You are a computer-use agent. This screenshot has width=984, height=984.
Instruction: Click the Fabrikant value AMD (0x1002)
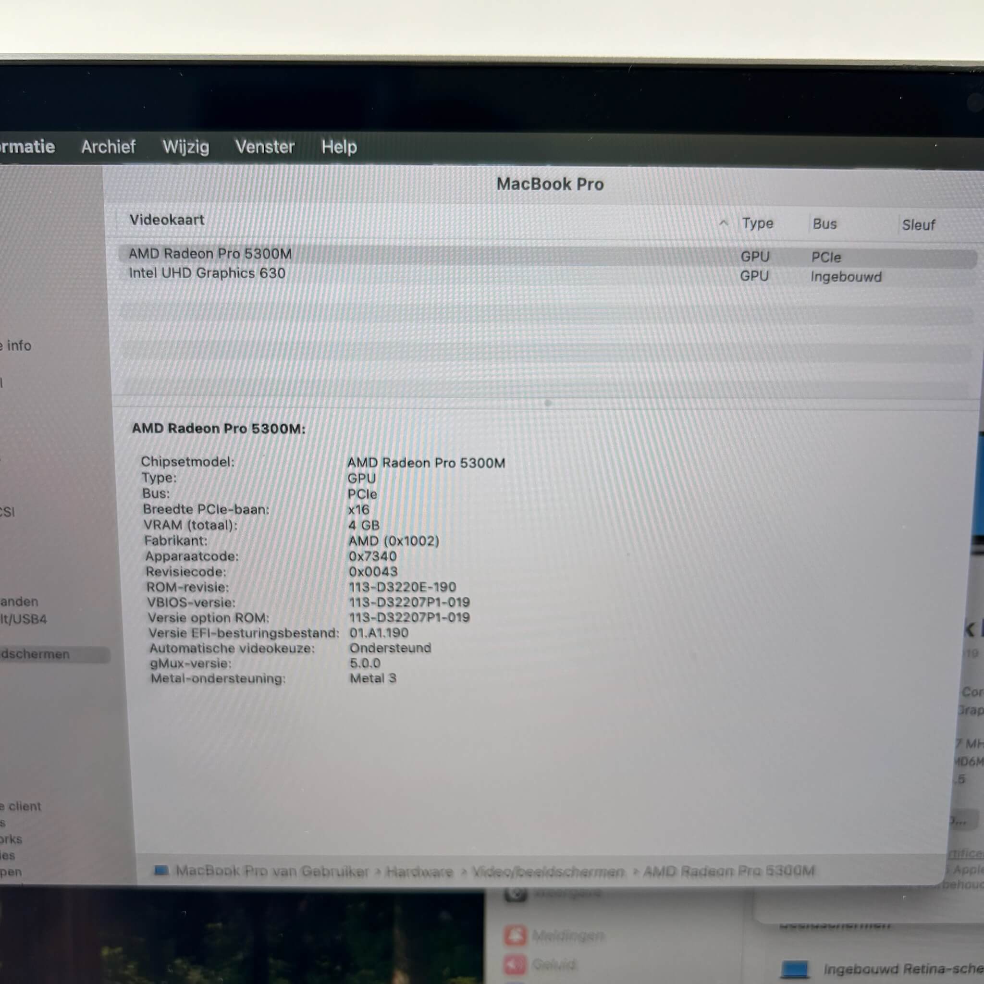(393, 541)
